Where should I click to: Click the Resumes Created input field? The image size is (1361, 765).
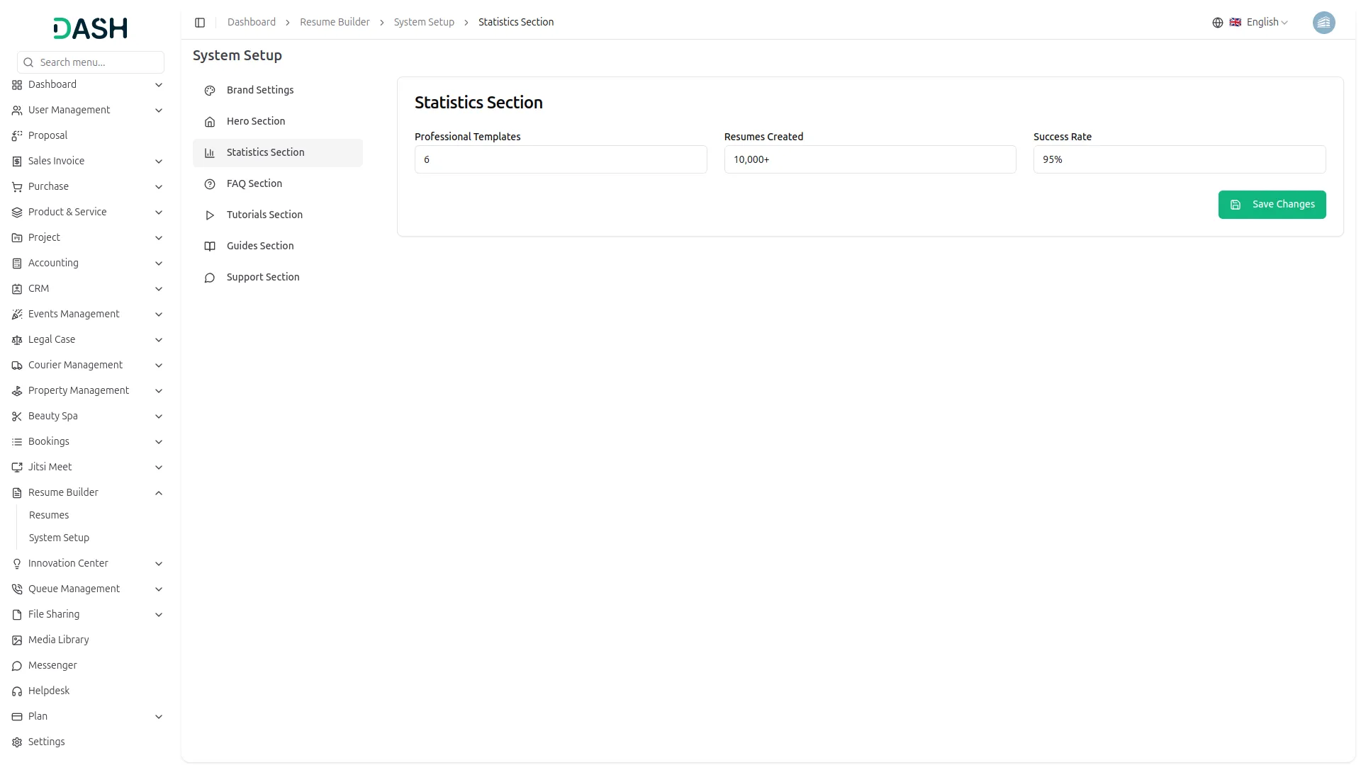point(870,159)
